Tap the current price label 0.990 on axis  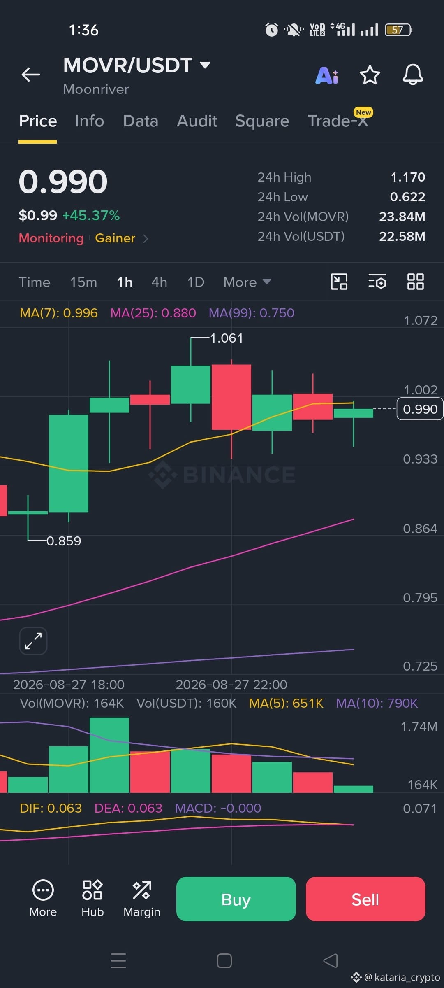click(x=420, y=409)
